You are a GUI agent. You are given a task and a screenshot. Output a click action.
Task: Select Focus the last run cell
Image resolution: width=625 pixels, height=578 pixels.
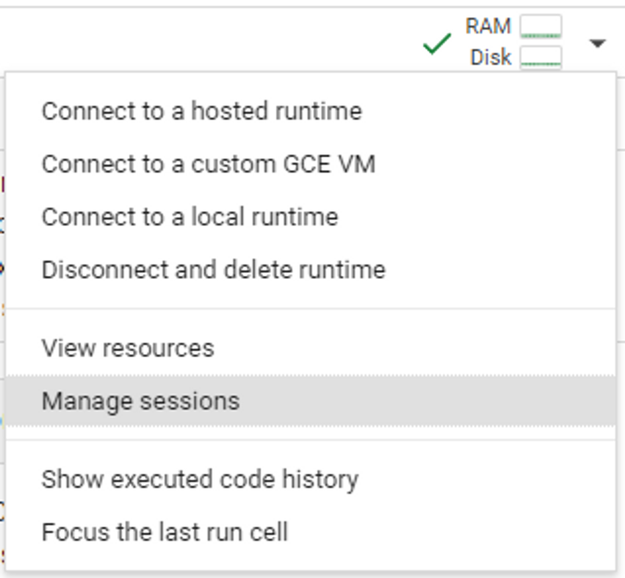[x=311, y=532]
